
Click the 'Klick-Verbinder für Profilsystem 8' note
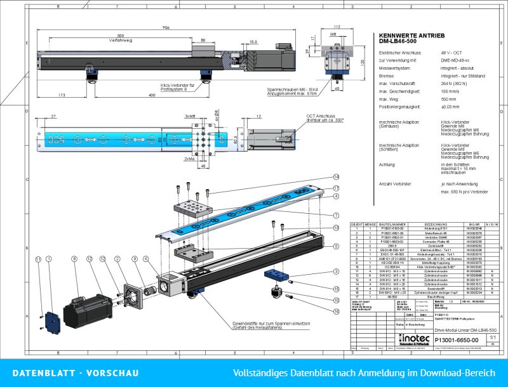(x=177, y=88)
